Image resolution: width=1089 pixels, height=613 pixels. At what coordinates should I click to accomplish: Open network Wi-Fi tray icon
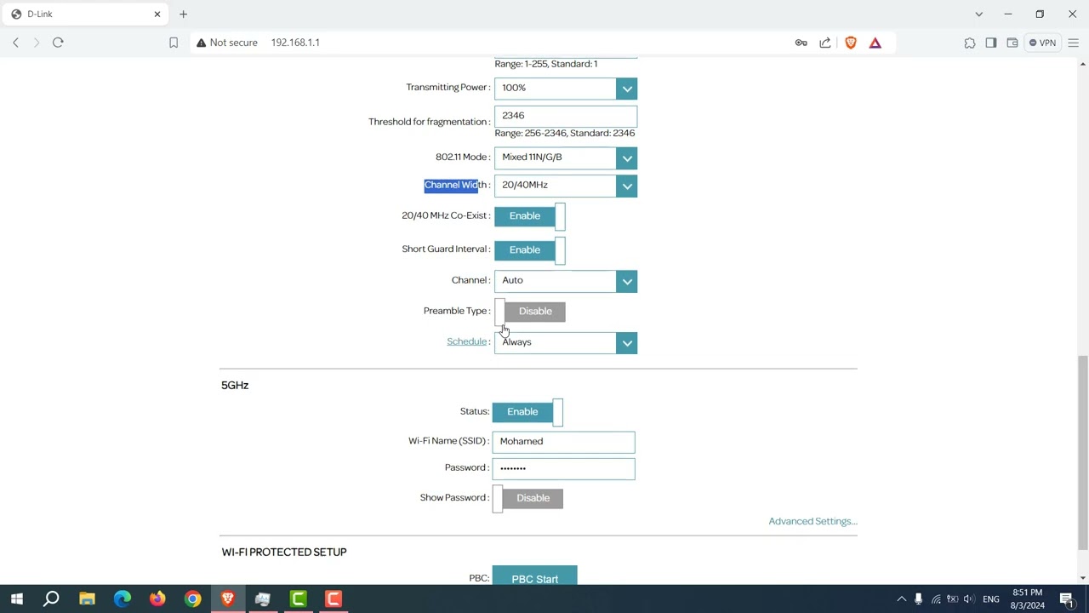[x=936, y=599]
